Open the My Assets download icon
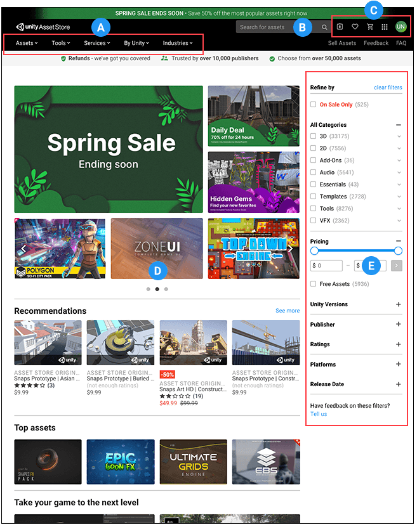The width and height of the screenshot is (417, 525). 340,27
